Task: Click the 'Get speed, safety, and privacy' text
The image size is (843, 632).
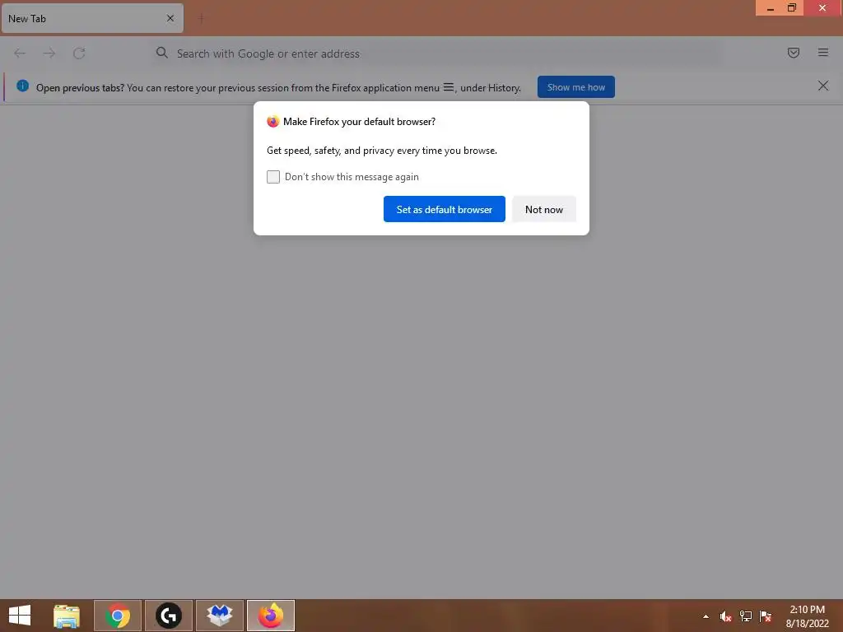Action: [382, 151]
